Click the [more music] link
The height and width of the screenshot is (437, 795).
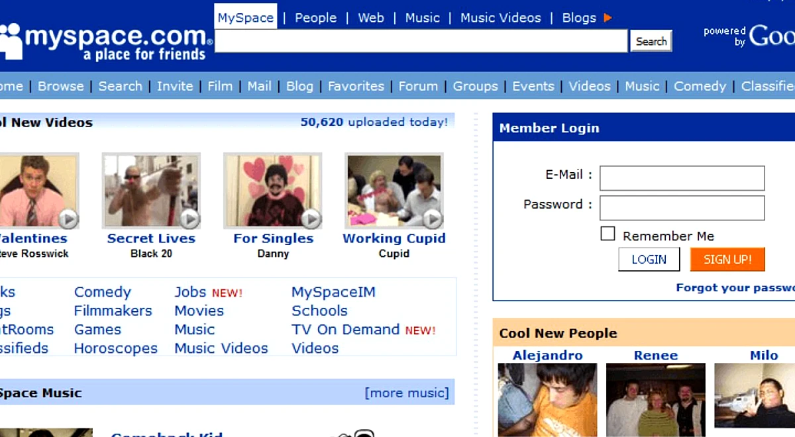407,393
